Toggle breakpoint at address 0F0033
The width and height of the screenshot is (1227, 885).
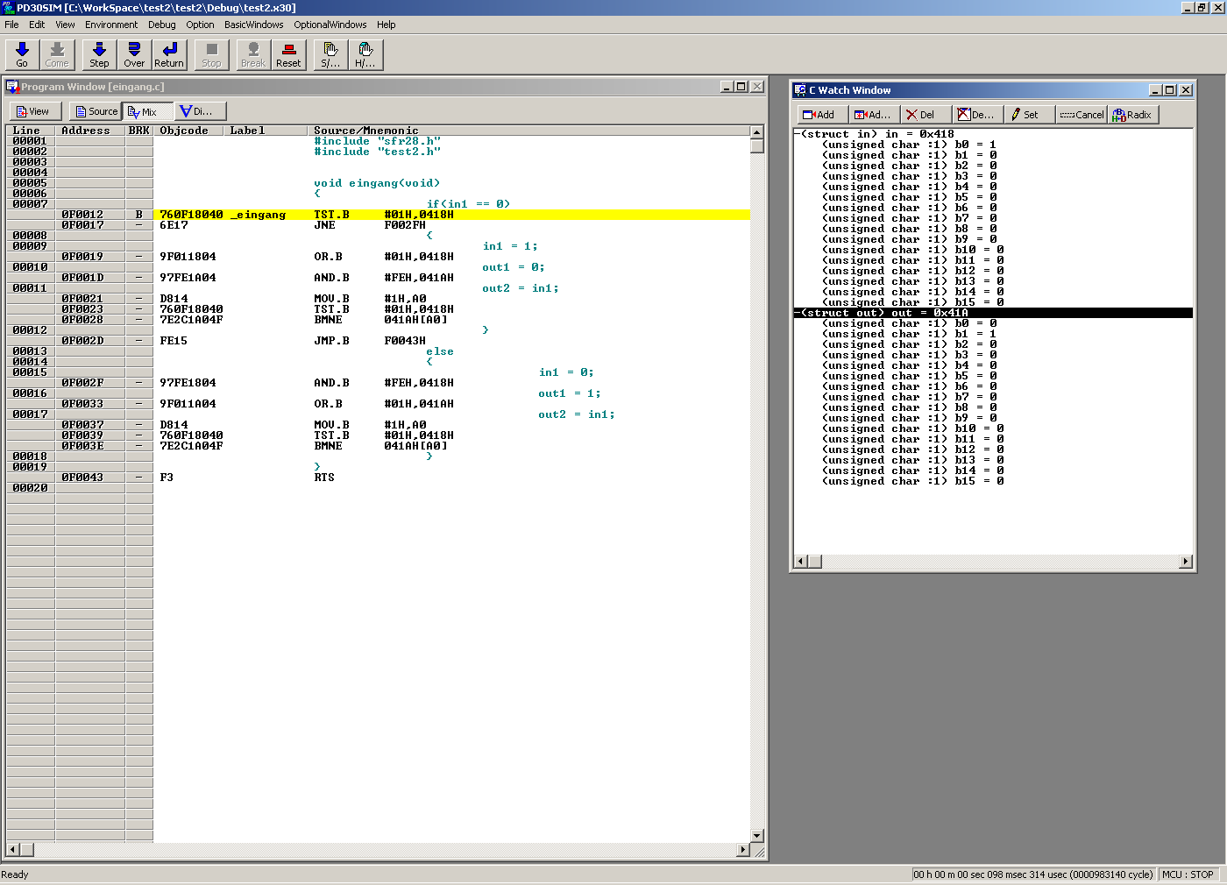click(138, 404)
